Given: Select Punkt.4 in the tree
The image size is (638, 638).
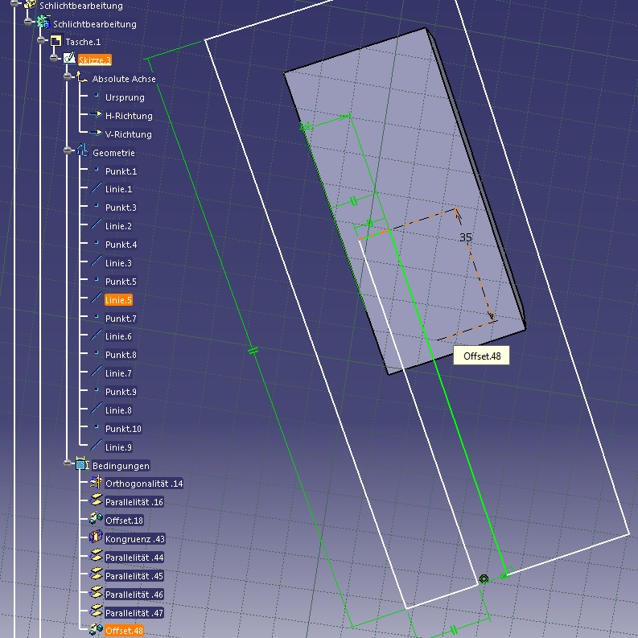Looking at the screenshot, I should [121, 245].
